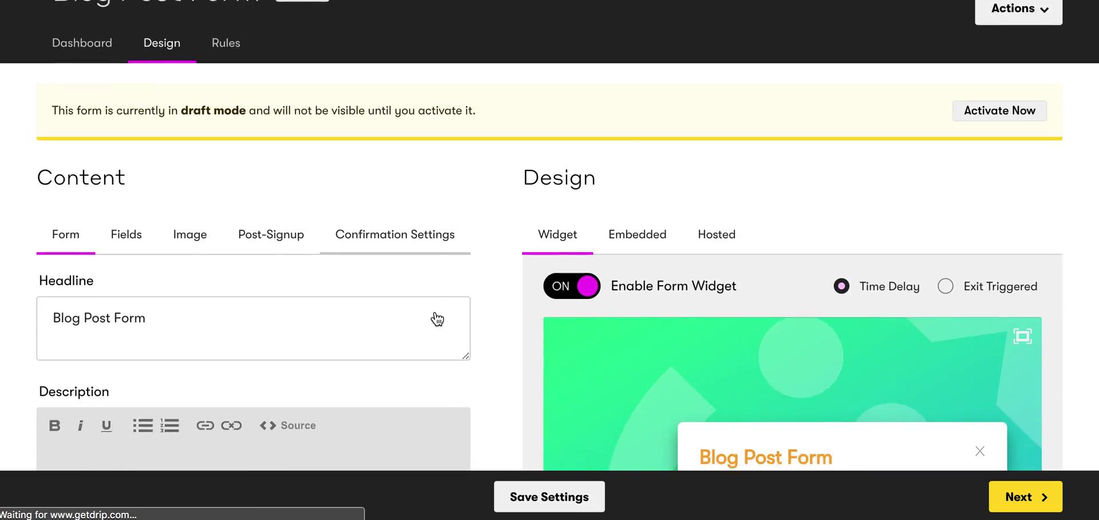Open the Hosted design tab
The width and height of the screenshot is (1099, 520).
(717, 235)
